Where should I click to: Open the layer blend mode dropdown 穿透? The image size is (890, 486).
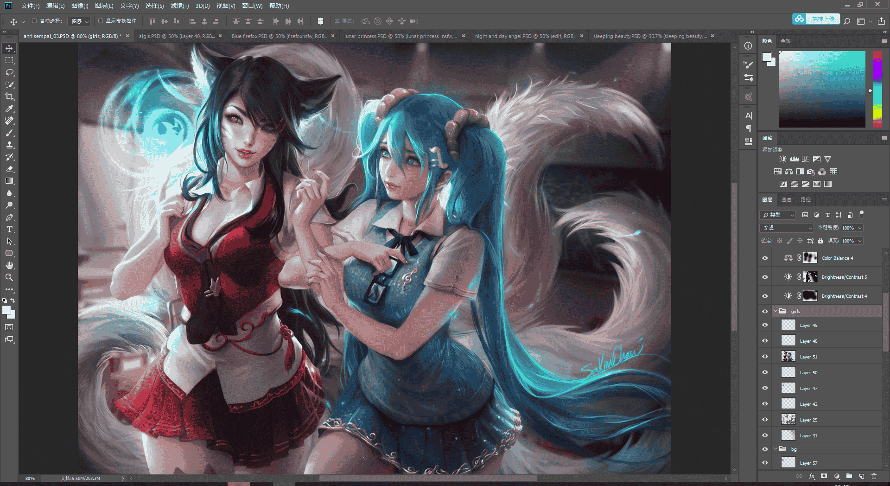(x=787, y=228)
